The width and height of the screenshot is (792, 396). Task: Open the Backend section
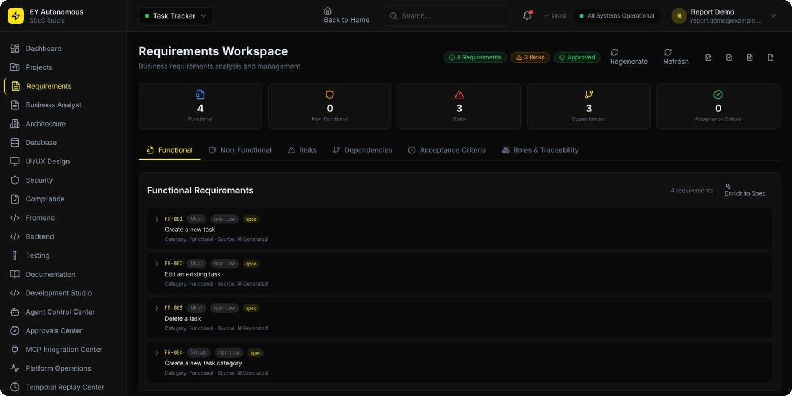point(63,236)
